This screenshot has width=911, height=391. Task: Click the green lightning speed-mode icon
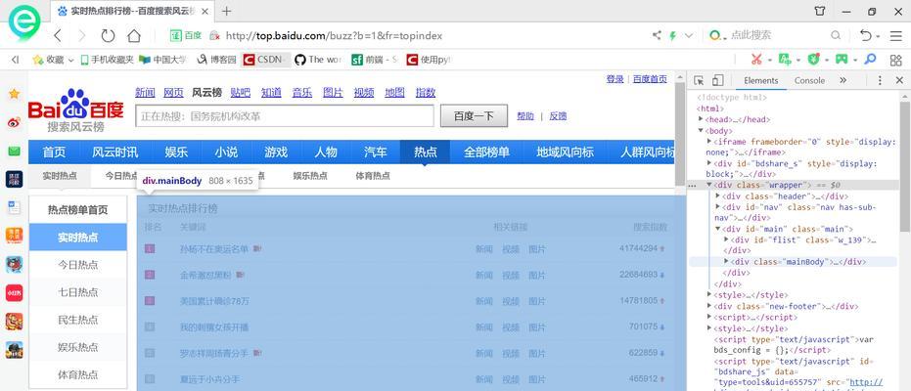coord(673,35)
